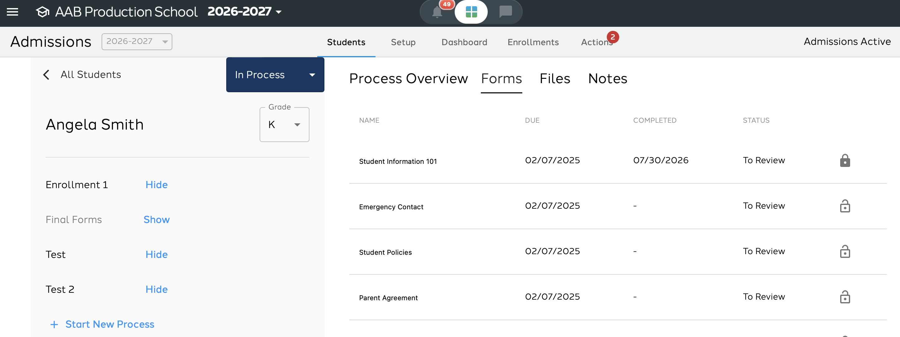This screenshot has height=337, width=900.
Task: Toggle lock for Student Policies form
Action: (845, 251)
